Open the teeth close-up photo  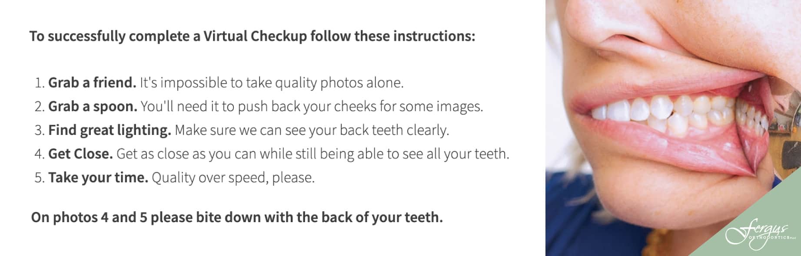(x=673, y=128)
